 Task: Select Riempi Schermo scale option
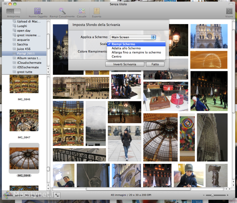[x=123, y=44]
